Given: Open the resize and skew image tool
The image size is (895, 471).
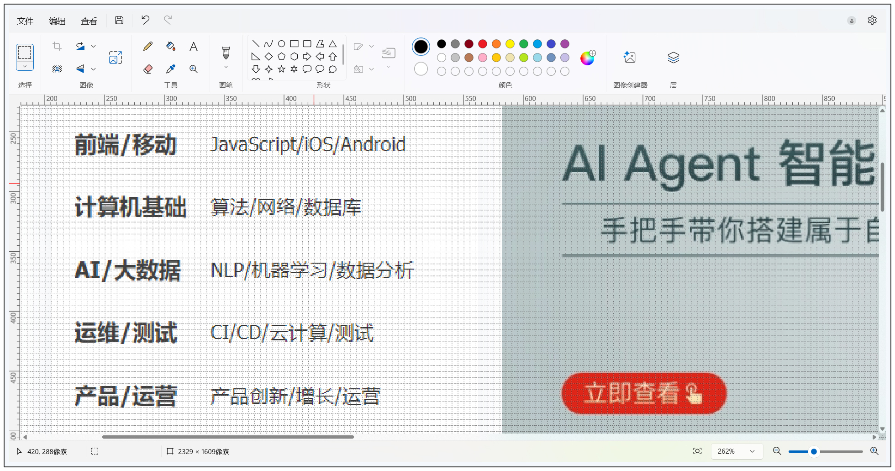Looking at the screenshot, I should click(x=116, y=58).
